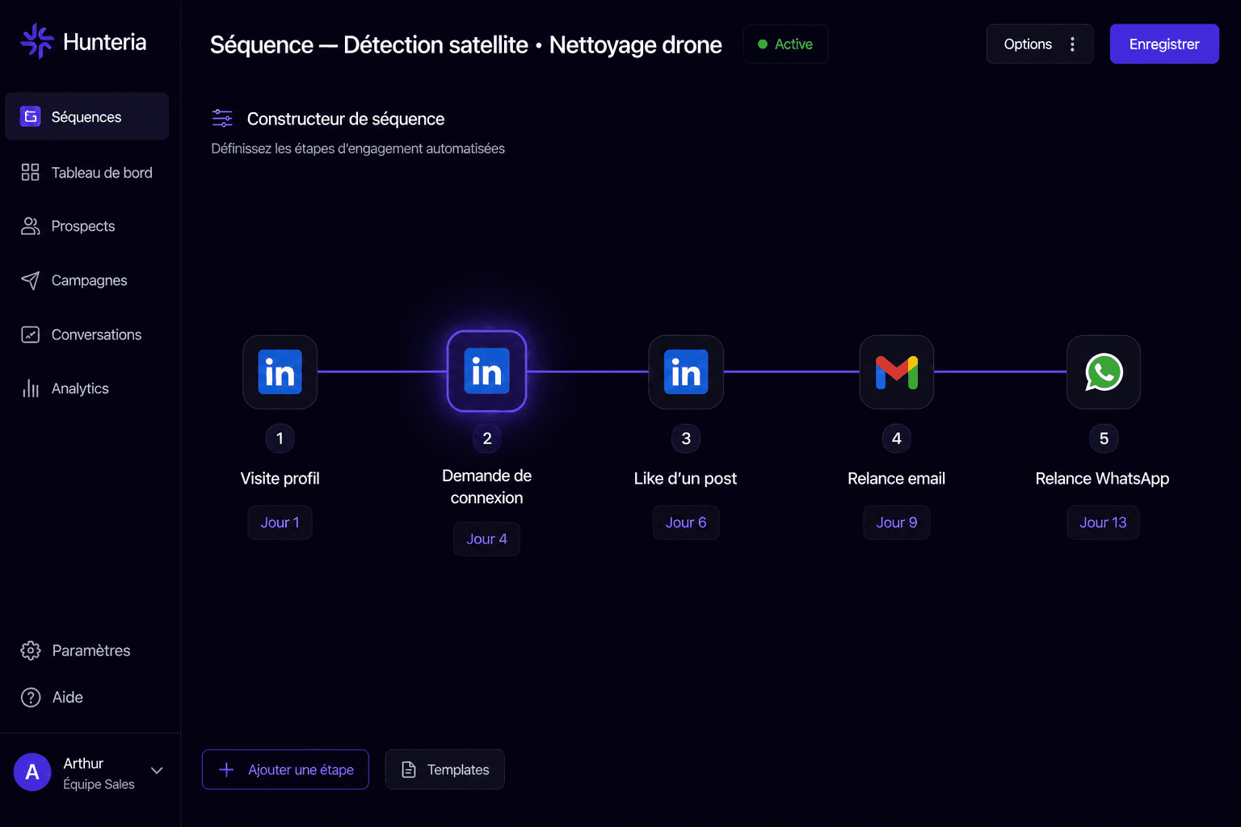1241x827 pixels.
Task: Click the Analytics bars icon
Action: click(x=31, y=388)
